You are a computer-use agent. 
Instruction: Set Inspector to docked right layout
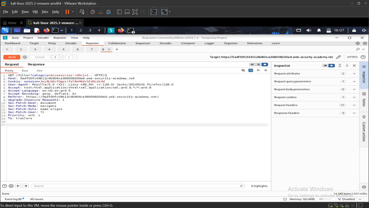[331, 66]
